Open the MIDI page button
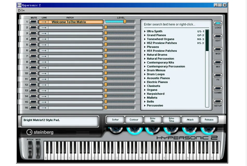The height and width of the screenshot is (166, 247). [x=218, y=49]
